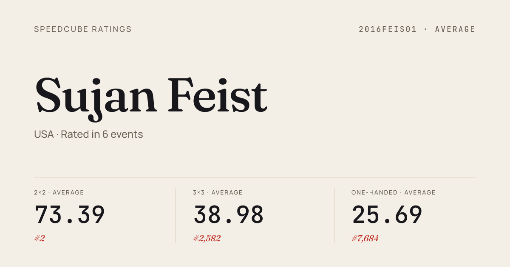Open the #2,582 rank link
Screen dimensions: 510x267
click(x=207, y=238)
